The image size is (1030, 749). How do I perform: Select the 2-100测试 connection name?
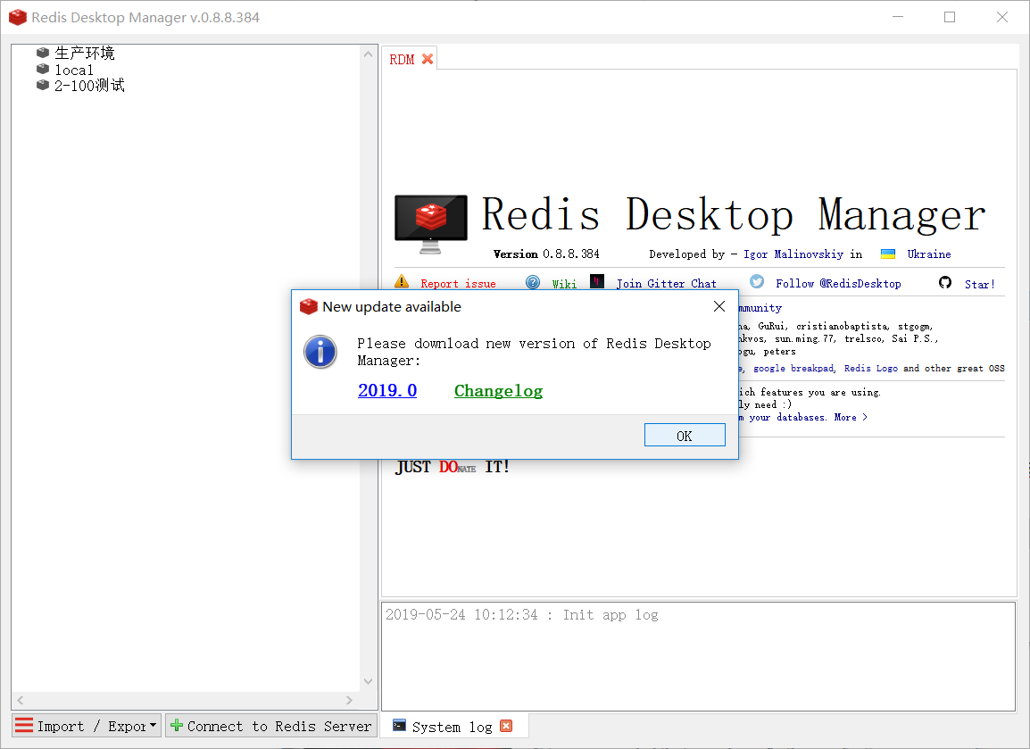89,86
